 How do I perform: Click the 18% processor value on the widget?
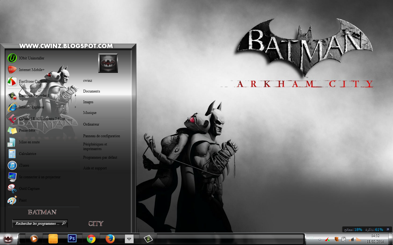pos(358,229)
